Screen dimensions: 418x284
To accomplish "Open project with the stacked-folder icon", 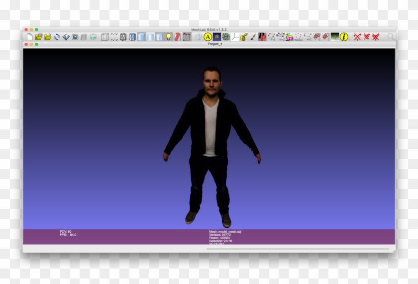I will [x=39, y=37].
